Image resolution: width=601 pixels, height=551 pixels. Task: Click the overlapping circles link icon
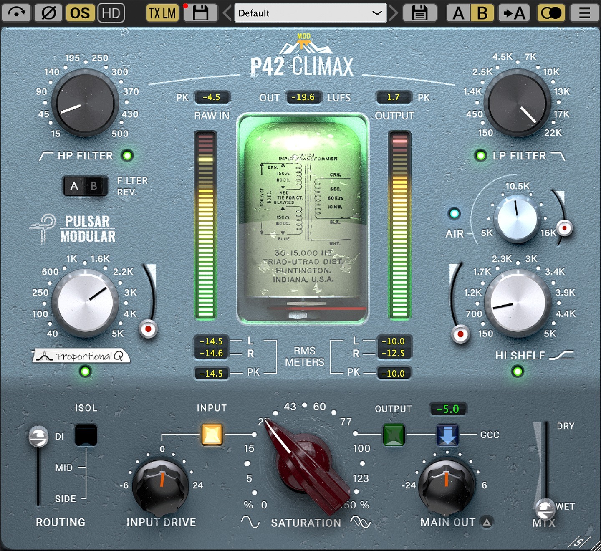coord(551,13)
